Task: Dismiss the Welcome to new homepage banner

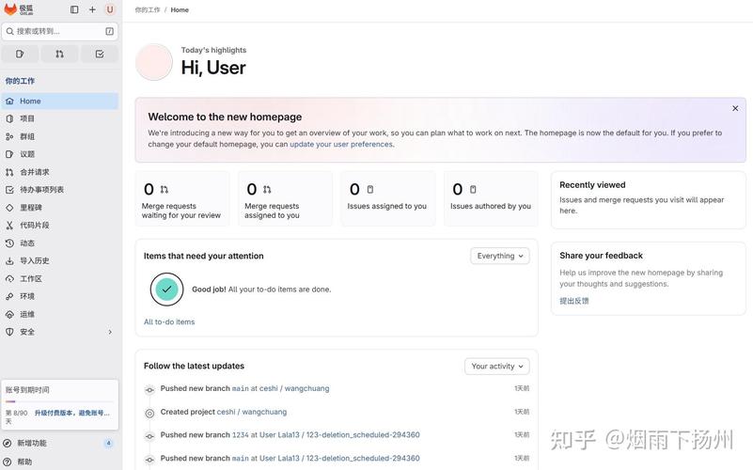Action: point(735,108)
